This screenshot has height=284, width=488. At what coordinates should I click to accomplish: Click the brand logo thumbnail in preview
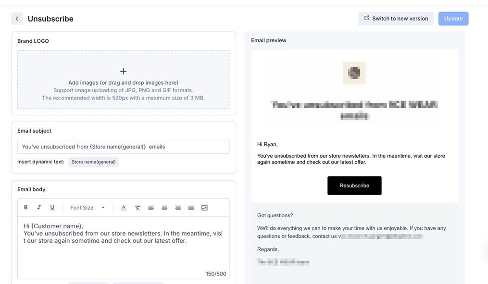(354, 73)
